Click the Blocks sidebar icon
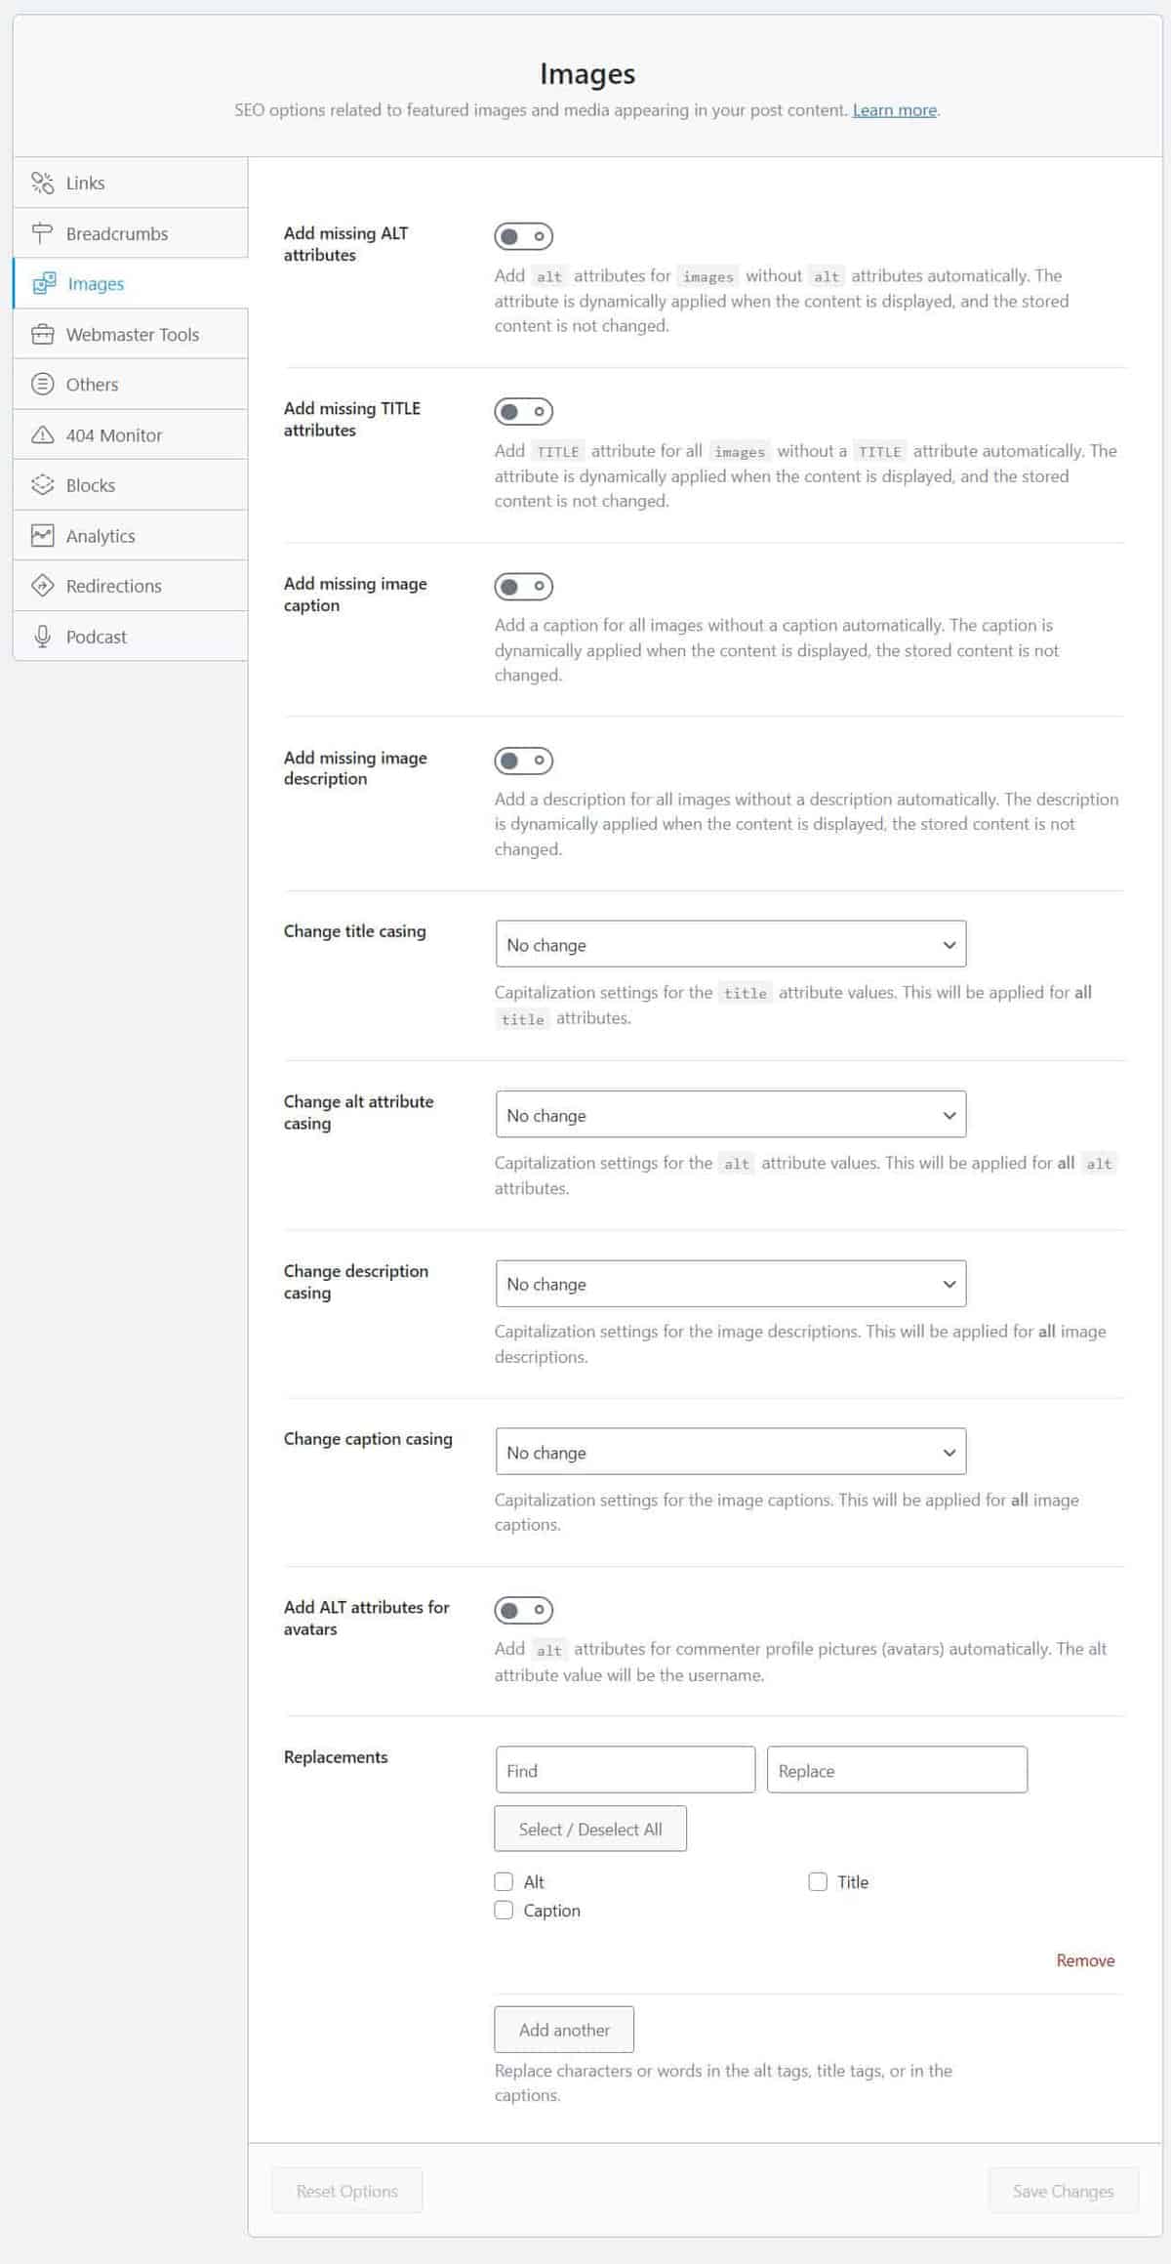Viewport: 1171px width, 2264px height. pyautogui.click(x=42, y=485)
